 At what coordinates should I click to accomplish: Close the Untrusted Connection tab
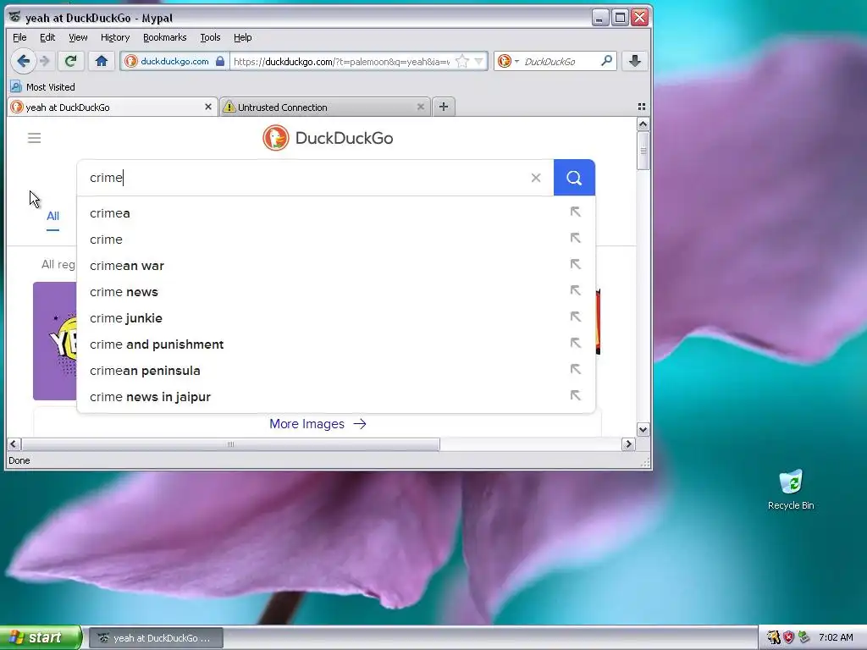(x=420, y=107)
